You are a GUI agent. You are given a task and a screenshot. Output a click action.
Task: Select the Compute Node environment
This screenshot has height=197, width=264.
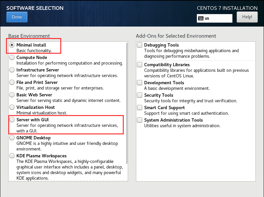click(x=12, y=57)
